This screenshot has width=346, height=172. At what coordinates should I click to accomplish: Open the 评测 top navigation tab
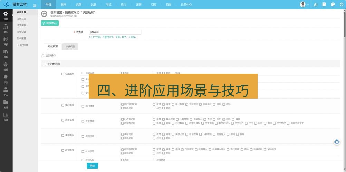[138, 4]
